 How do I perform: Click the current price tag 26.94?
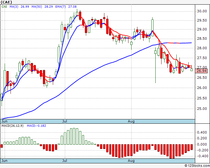pyautogui.click(x=202, y=71)
